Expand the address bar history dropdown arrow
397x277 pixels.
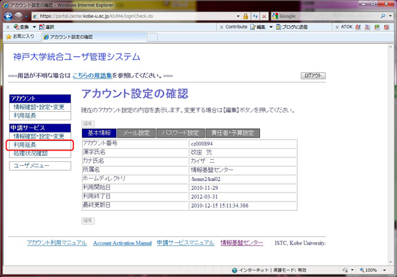(238, 16)
